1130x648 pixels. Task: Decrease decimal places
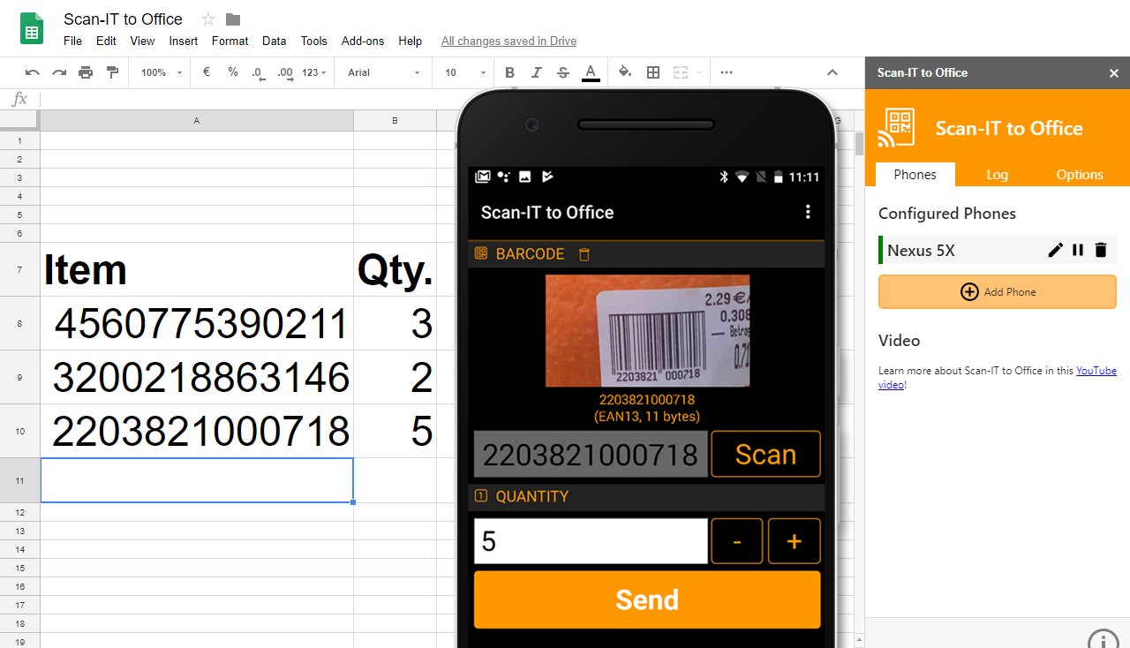coord(258,72)
